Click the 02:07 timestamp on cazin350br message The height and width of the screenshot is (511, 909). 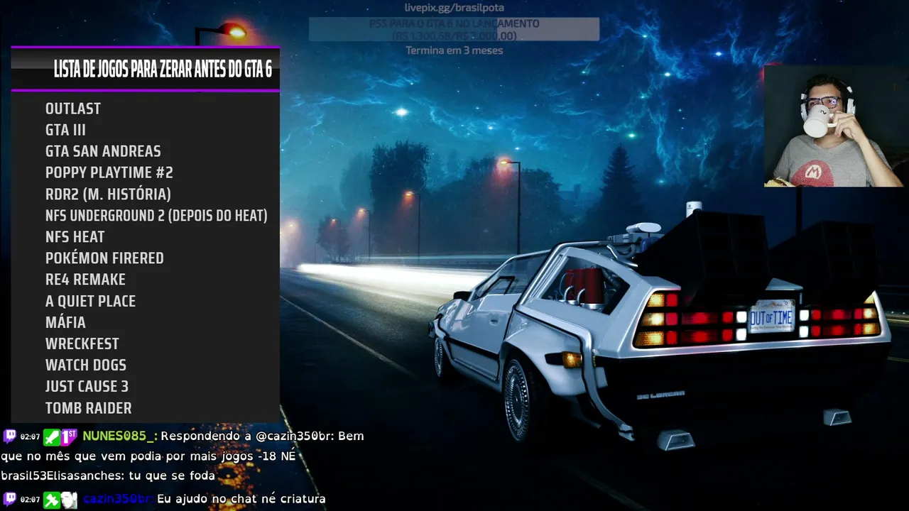[30, 500]
